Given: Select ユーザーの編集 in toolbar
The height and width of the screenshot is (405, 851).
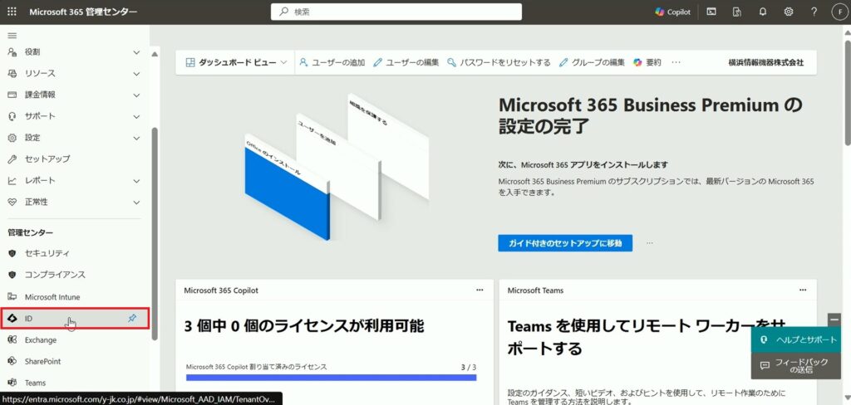Looking at the screenshot, I should tap(406, 62).
